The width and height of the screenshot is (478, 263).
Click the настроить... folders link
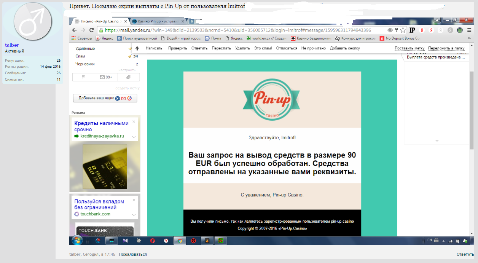(x=128, y=70)
